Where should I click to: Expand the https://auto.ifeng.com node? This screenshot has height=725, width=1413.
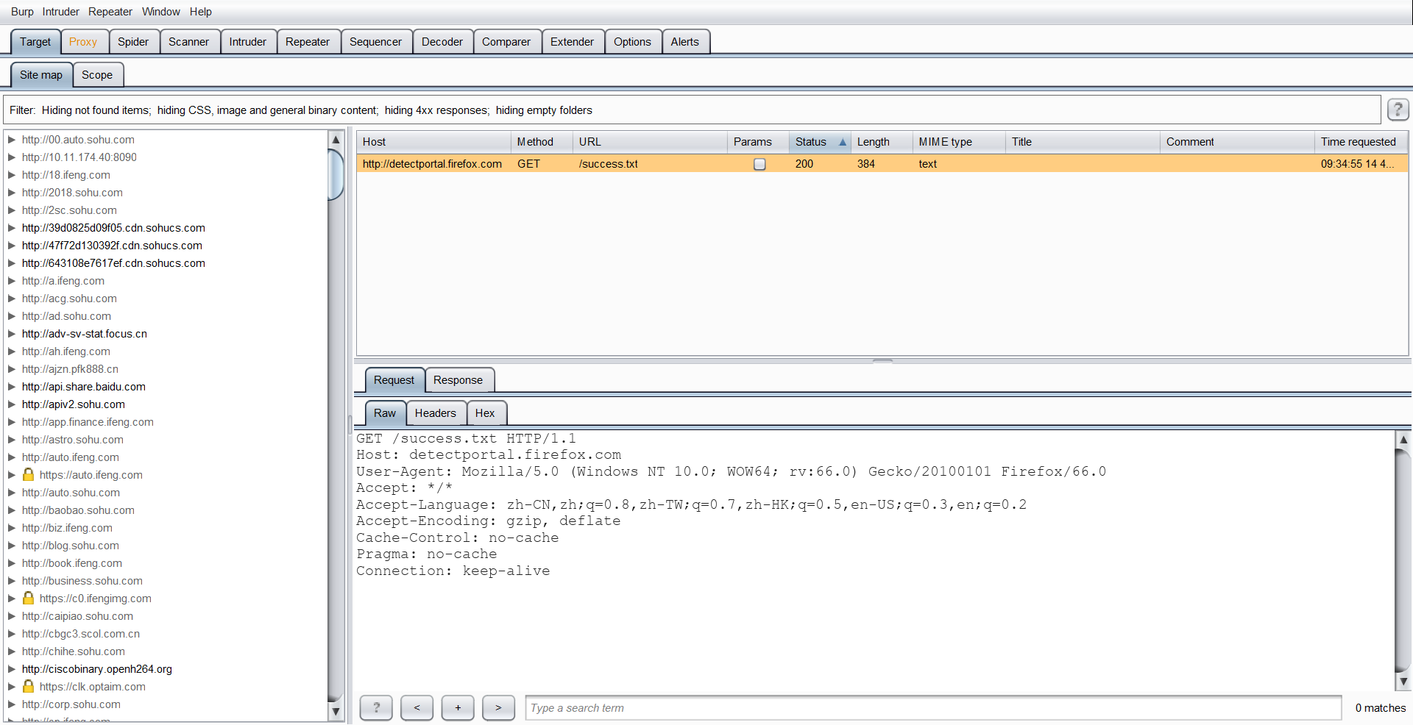pyautogui.click(x=12, y=475)
